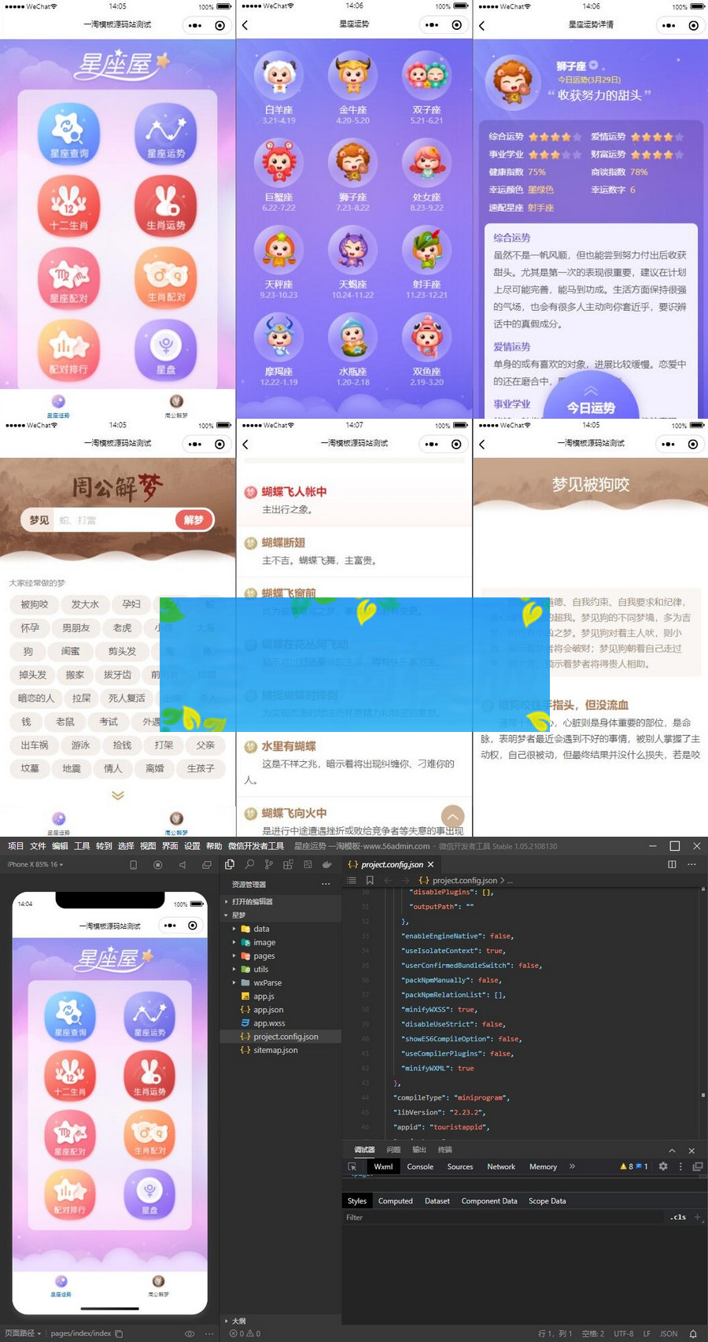
Task: Expand the 打开的编辑器 section
Action: pyautogui.click(x=252, y=901)
